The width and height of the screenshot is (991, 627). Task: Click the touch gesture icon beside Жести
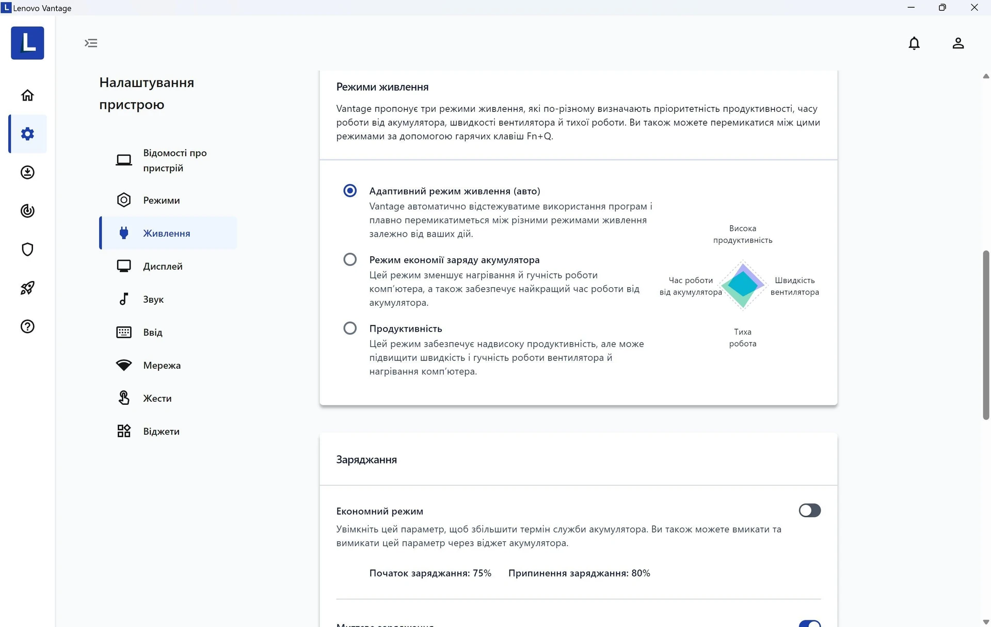point(124,398)
